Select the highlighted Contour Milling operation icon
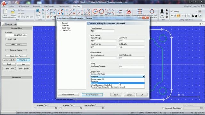This screenshot has height=115, width=205. click(178, 16)
